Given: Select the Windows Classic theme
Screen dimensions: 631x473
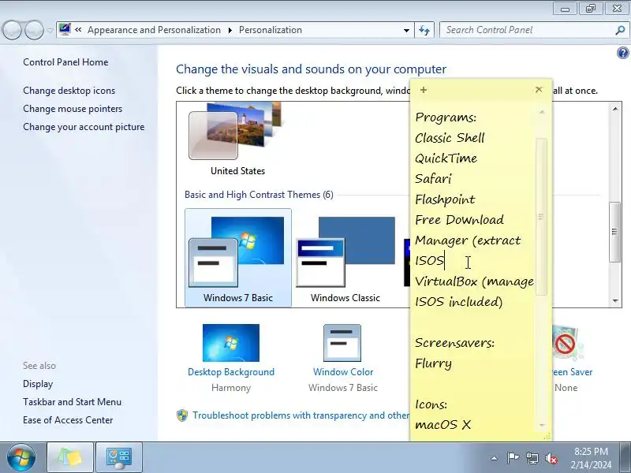Looking at the screenshot, I should tap(345, 258).
